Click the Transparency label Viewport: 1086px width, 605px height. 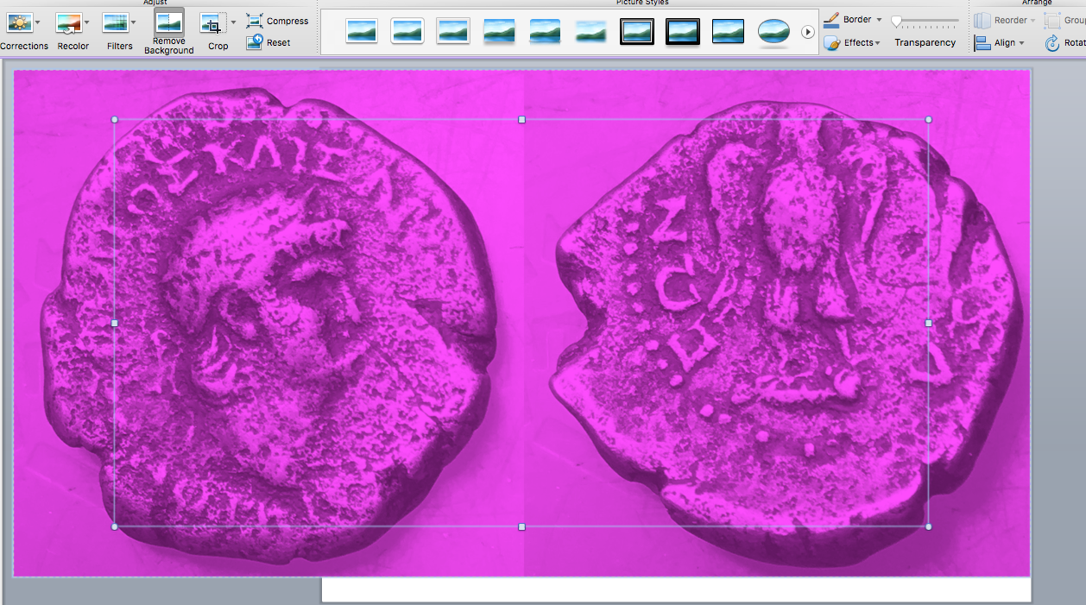click(925, 42)
